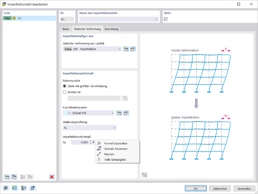The image size is (258, 194).
Task: Maximize the dialog window
Action: [x=239, y=4]
